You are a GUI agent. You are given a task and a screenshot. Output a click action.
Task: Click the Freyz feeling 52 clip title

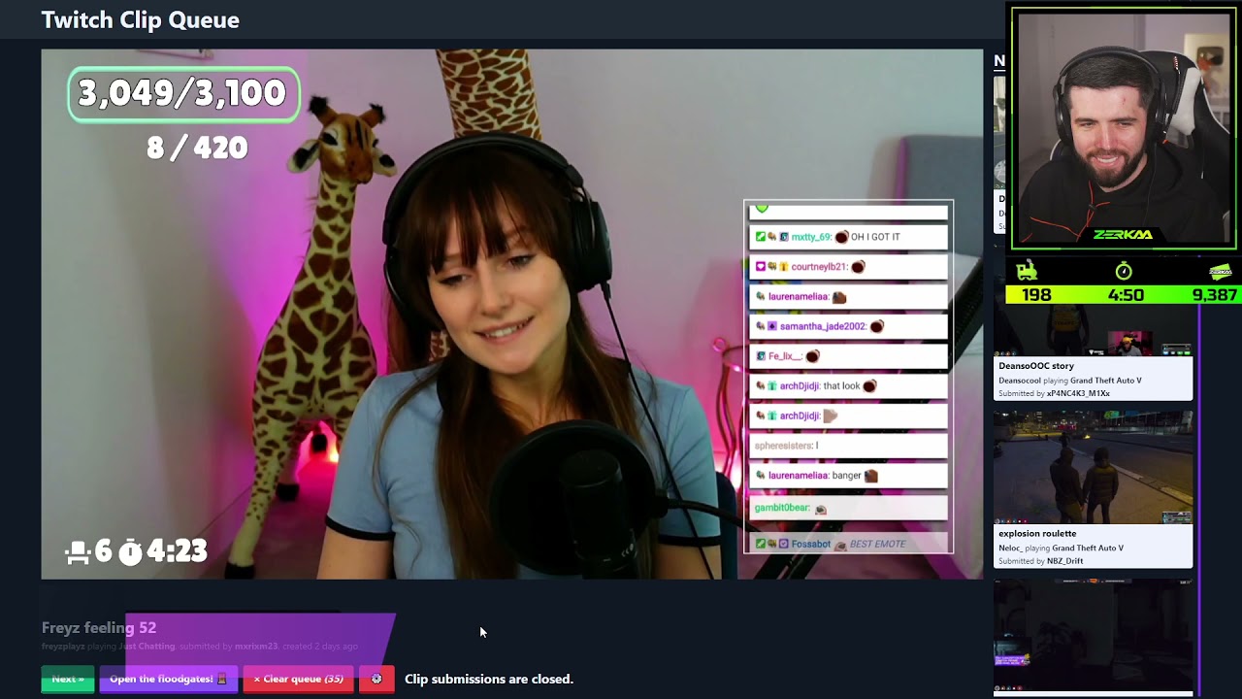[x=99, y=628]
